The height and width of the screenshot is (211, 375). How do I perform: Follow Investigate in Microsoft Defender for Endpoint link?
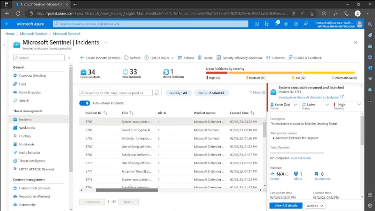click(311, 97)
